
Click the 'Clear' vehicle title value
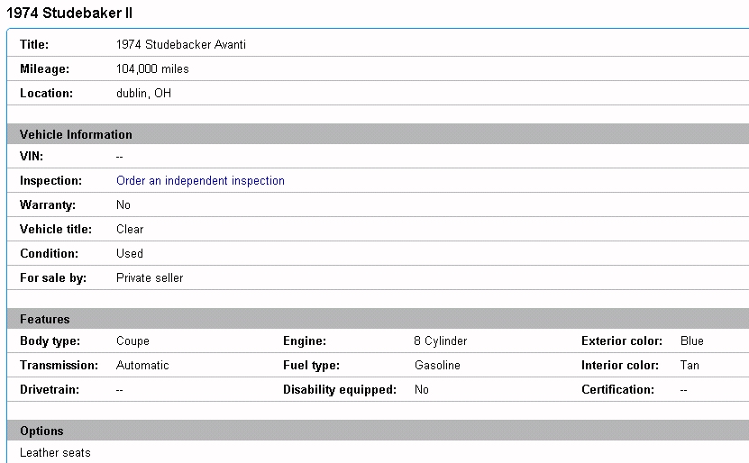coord(130,230)
